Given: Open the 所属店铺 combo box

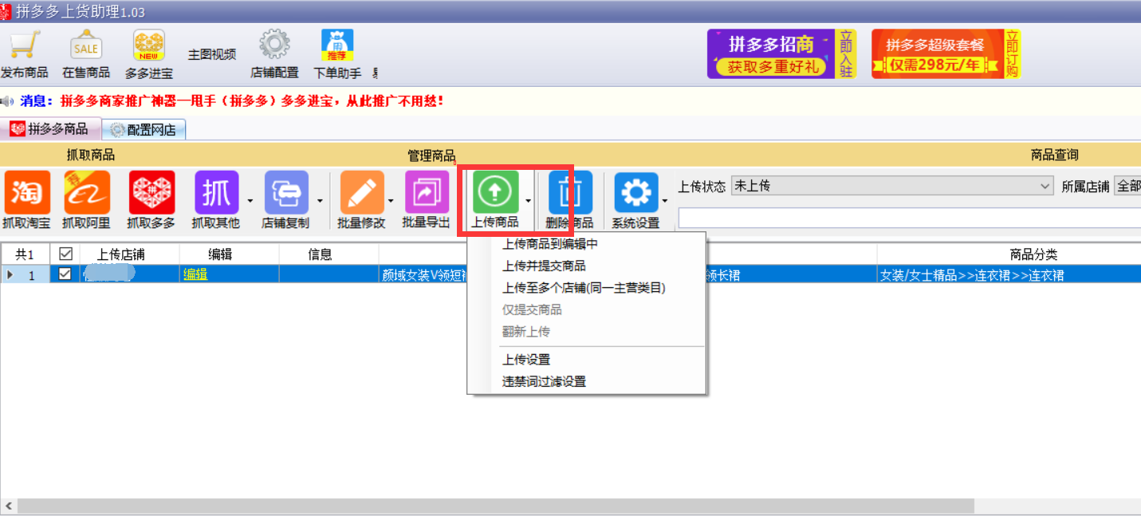Looking at the screenshot, I should click(x=1127, y=186).
